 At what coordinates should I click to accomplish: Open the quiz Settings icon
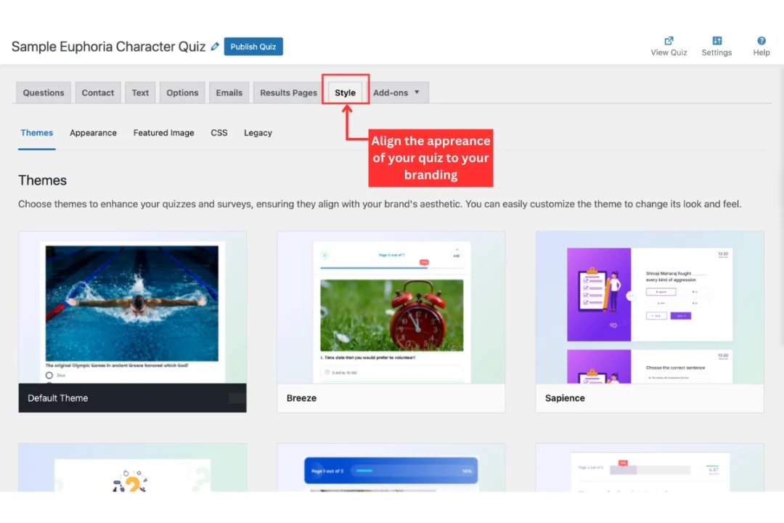pos(716,41)
